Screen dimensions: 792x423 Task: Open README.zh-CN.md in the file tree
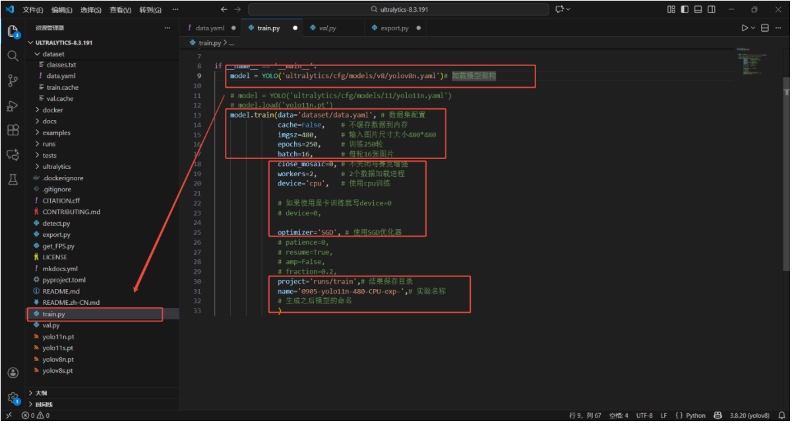(x=102, y=302)
